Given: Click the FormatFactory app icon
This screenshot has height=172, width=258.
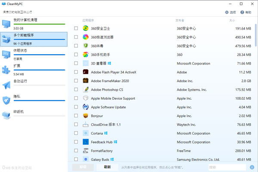Looking at the screenshot, I should pyautogui.click(x=86, y=150).
